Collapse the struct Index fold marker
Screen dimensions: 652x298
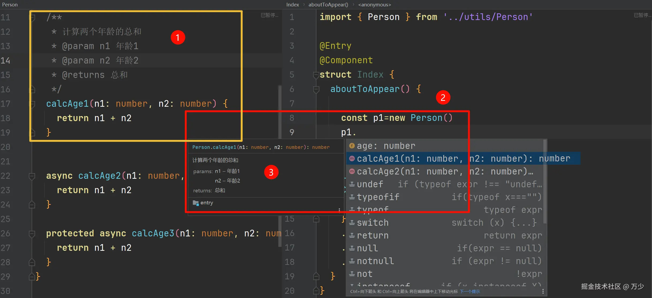(x=316, y=75)
